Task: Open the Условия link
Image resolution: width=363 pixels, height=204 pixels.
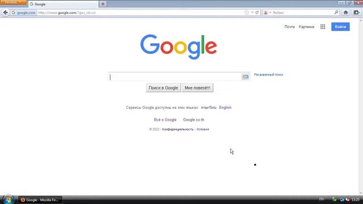Action: click(x=202, y=129)
